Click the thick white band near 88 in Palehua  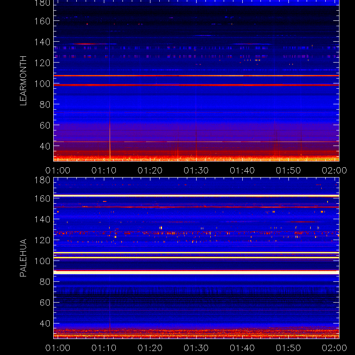196,272
